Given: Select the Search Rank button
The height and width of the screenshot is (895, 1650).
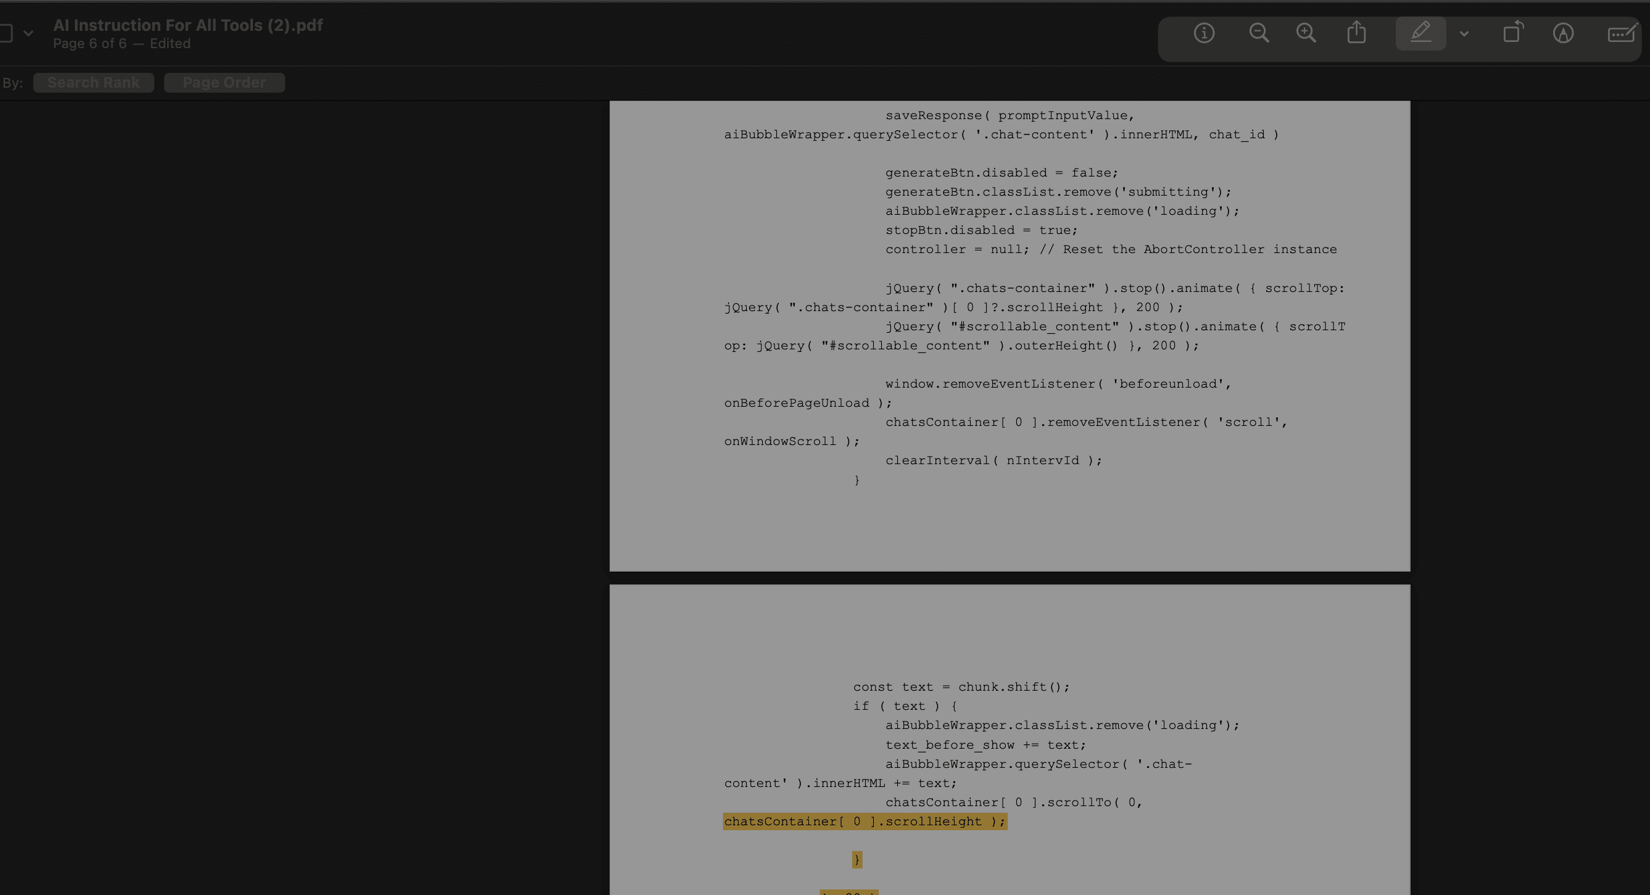Looking at the screenshot, I should [x=94, y=81].
